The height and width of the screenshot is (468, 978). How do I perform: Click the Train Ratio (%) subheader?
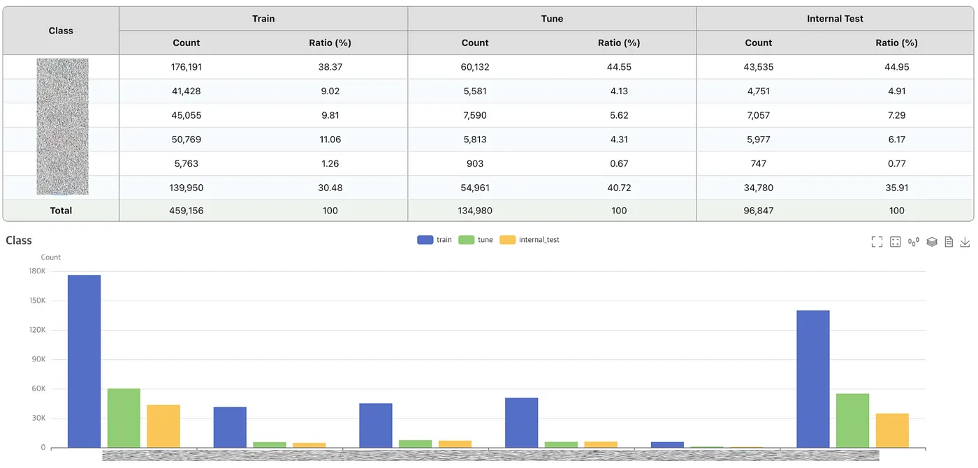tap(330, 43)
